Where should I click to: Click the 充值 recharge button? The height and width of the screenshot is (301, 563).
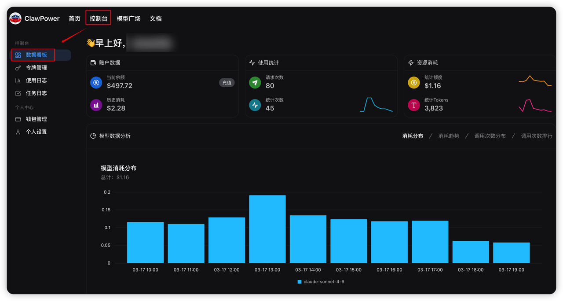click(227, 83)
